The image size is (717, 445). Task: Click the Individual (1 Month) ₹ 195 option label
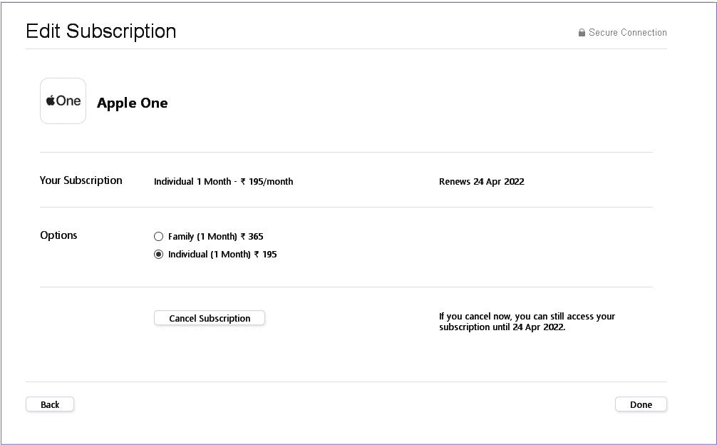point(222,255)
